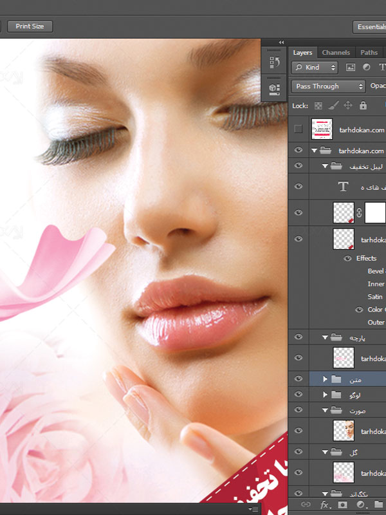This screenshot has width=386, height=515.
Task: Toggle Color Overlay effect visibility
Action: [x=359, y=310]
